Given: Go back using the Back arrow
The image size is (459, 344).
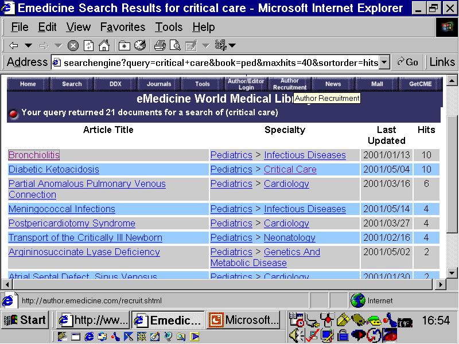Looking at the screenshot, I should click(x=13, y=46).
